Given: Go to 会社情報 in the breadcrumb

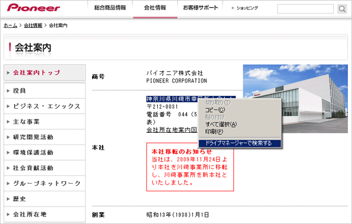Looking at the screenshot, I should click(x=33, y=25).
